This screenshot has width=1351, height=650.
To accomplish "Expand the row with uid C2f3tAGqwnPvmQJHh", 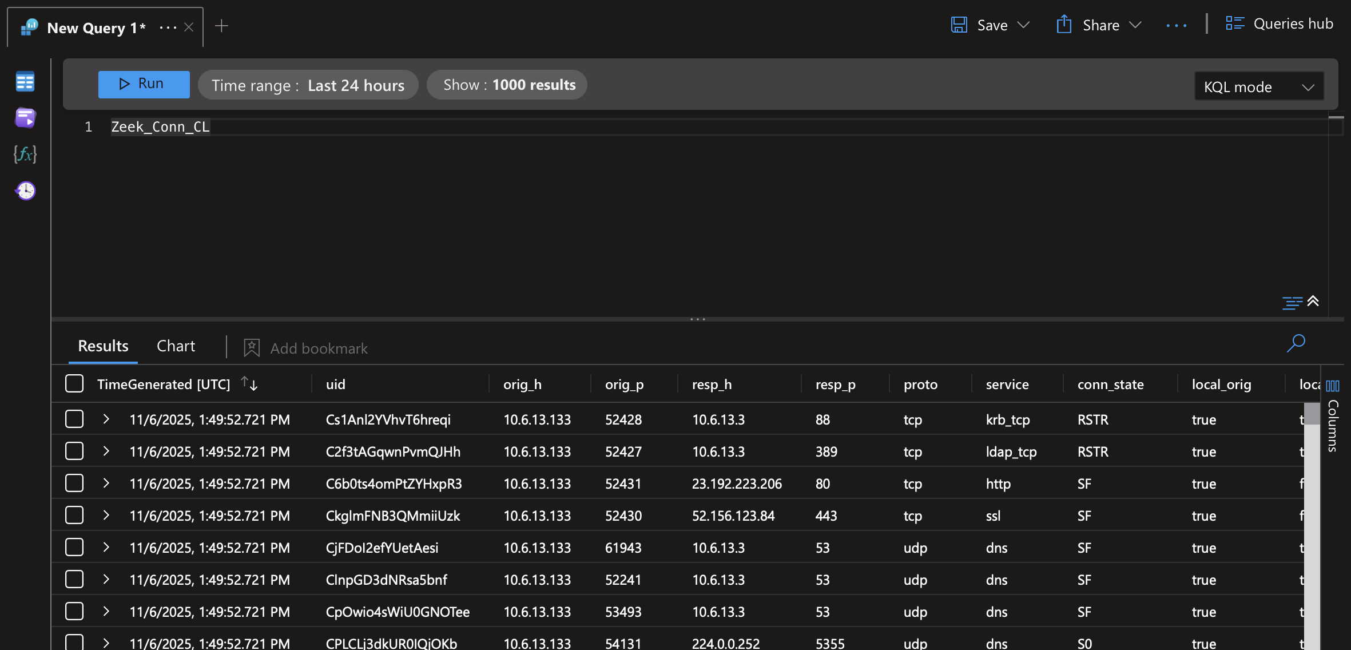I will click(x=106, y=451).
